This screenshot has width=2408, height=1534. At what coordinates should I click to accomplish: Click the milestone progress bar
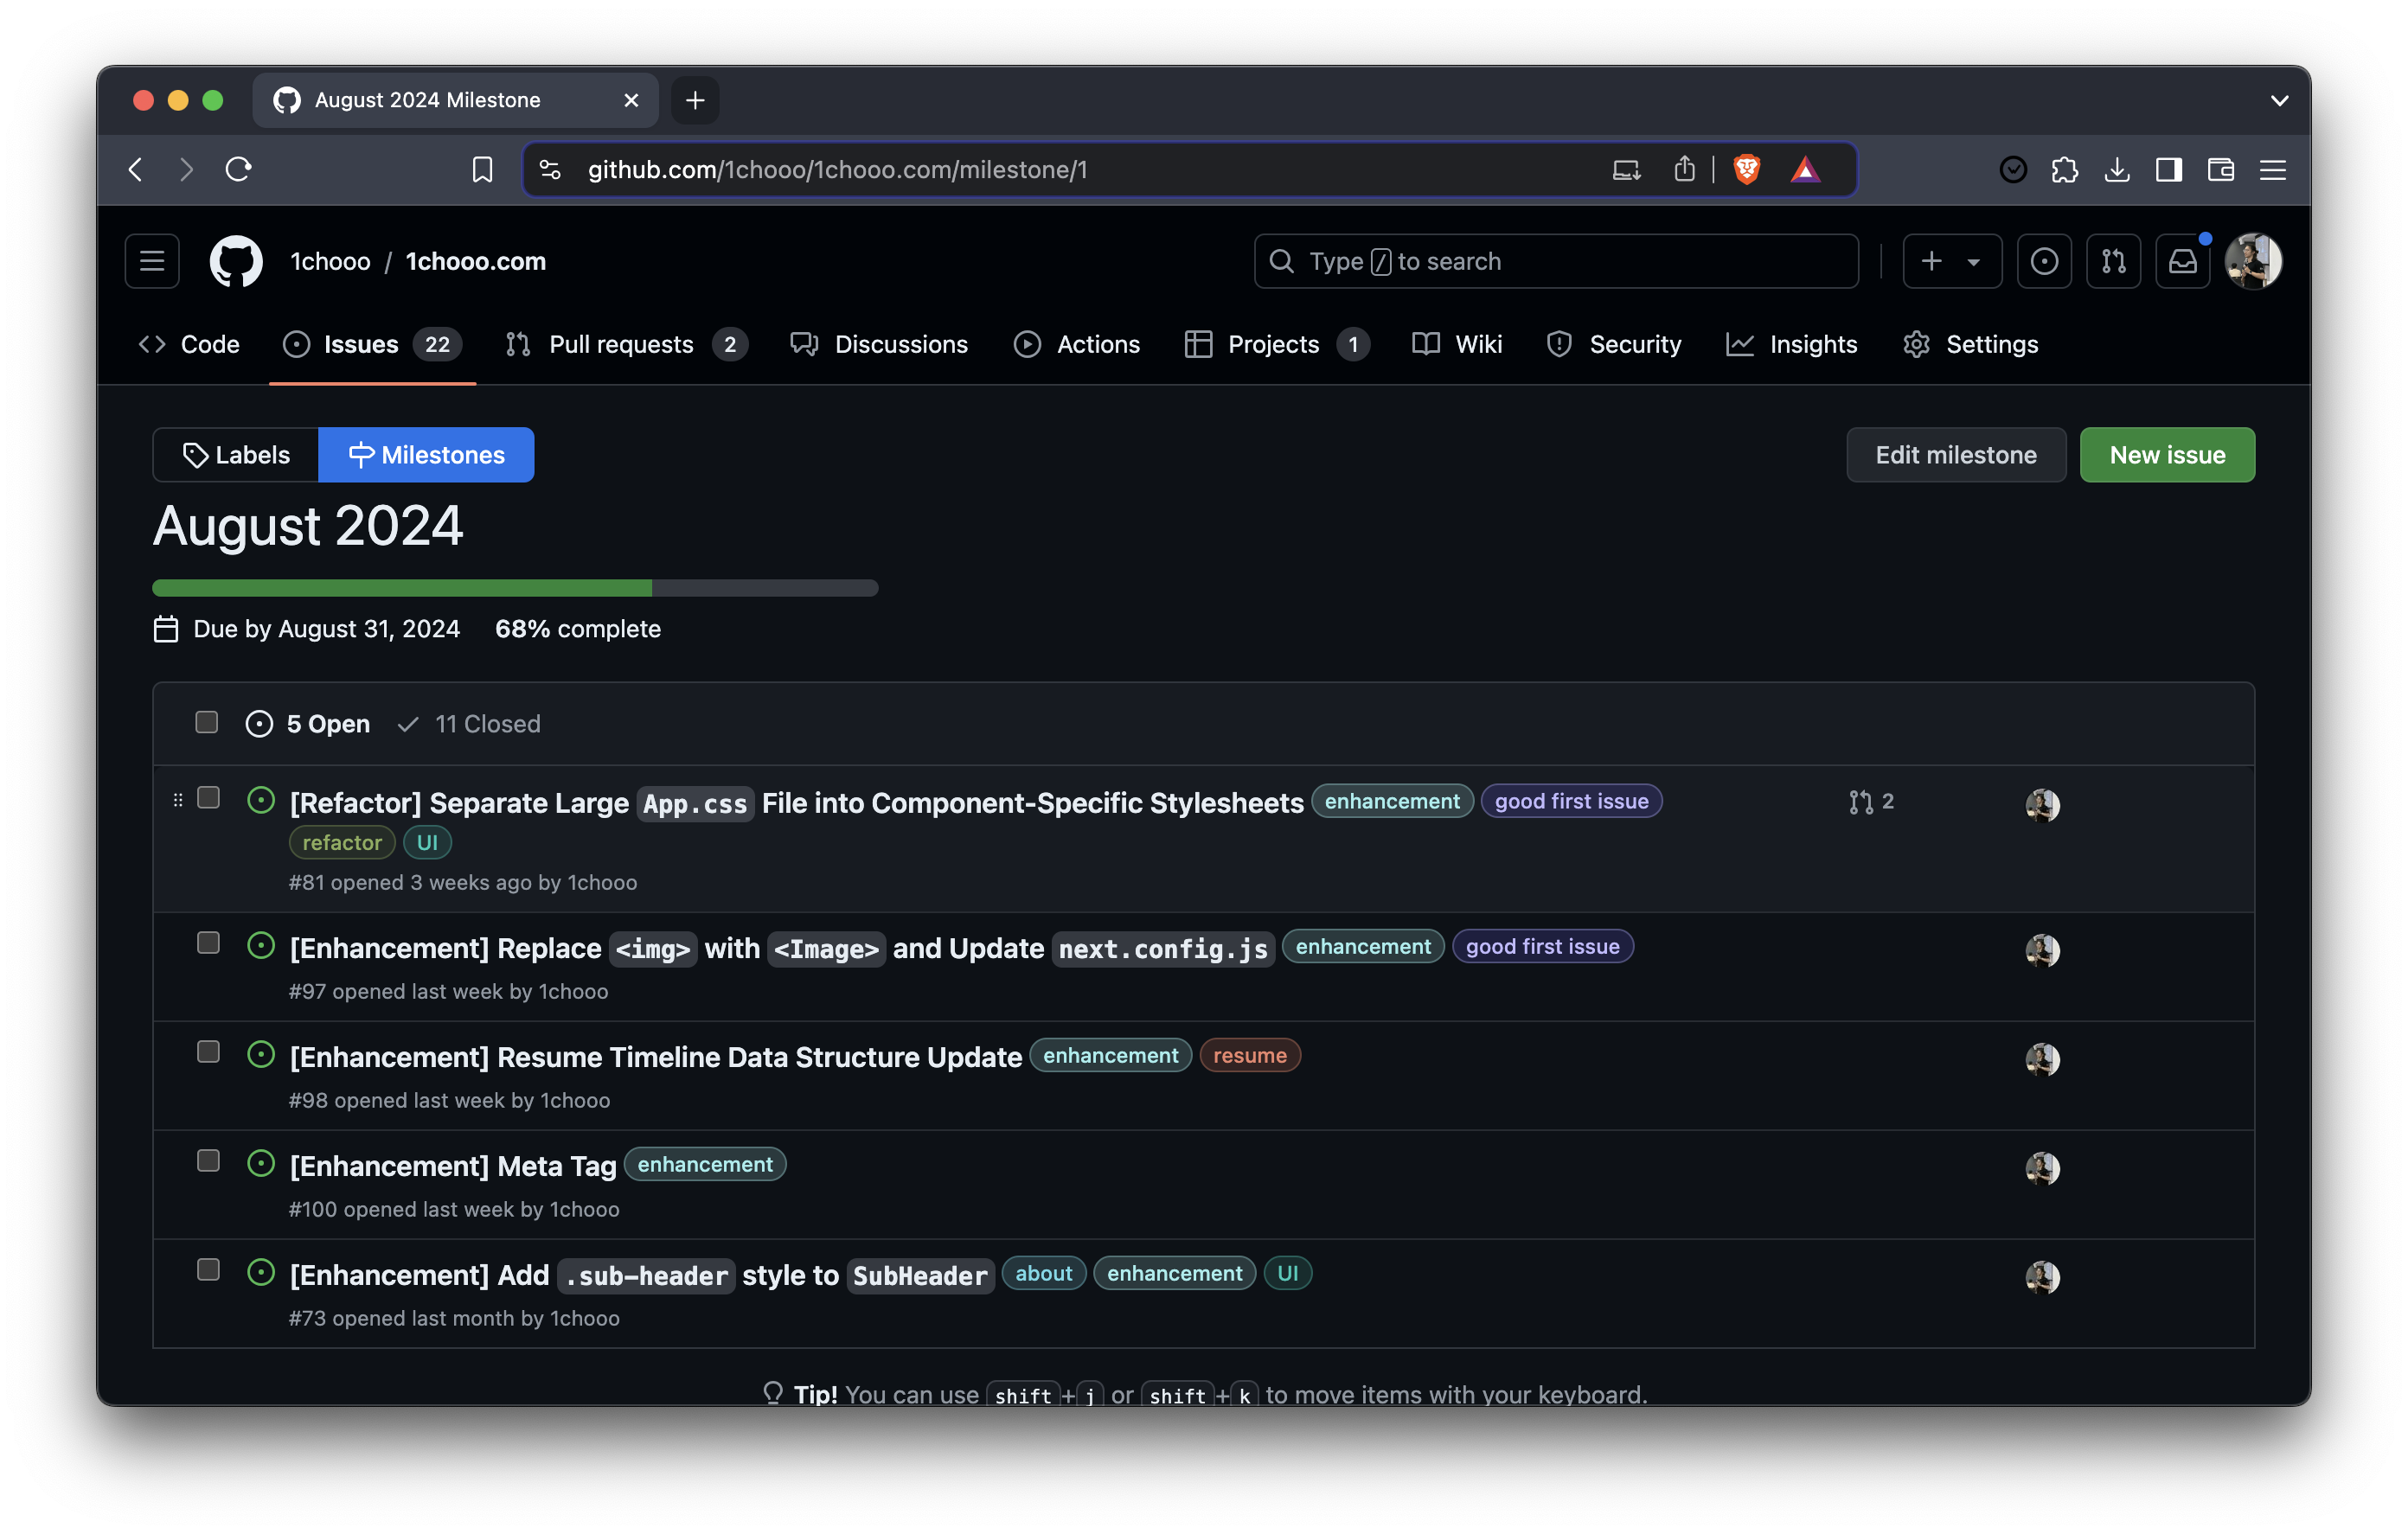pos(515,588)
